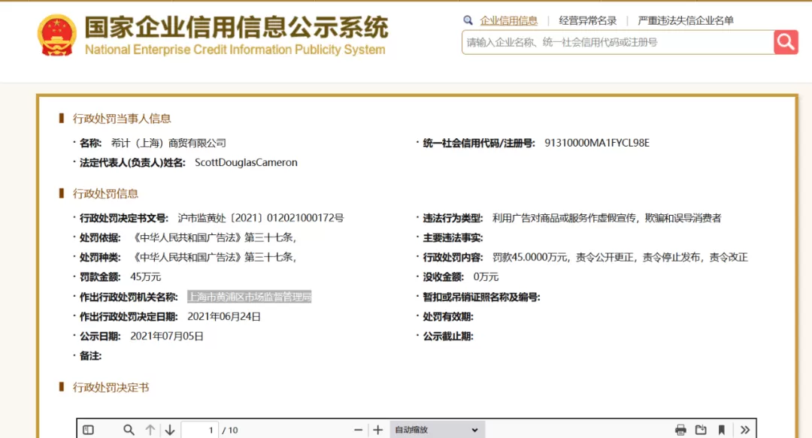Click the PDF bookmark icon
Viewport: 812px width, 438px height.
click(x=721, y=430)
